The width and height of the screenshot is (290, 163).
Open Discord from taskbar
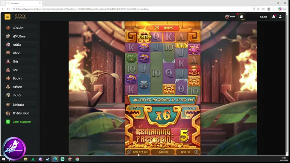40,159
